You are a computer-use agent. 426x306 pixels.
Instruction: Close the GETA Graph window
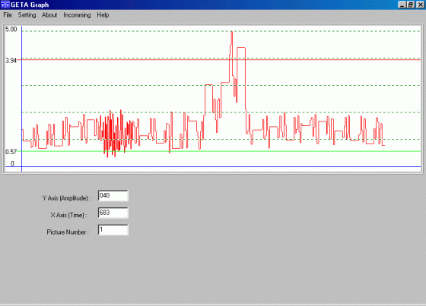420,5
